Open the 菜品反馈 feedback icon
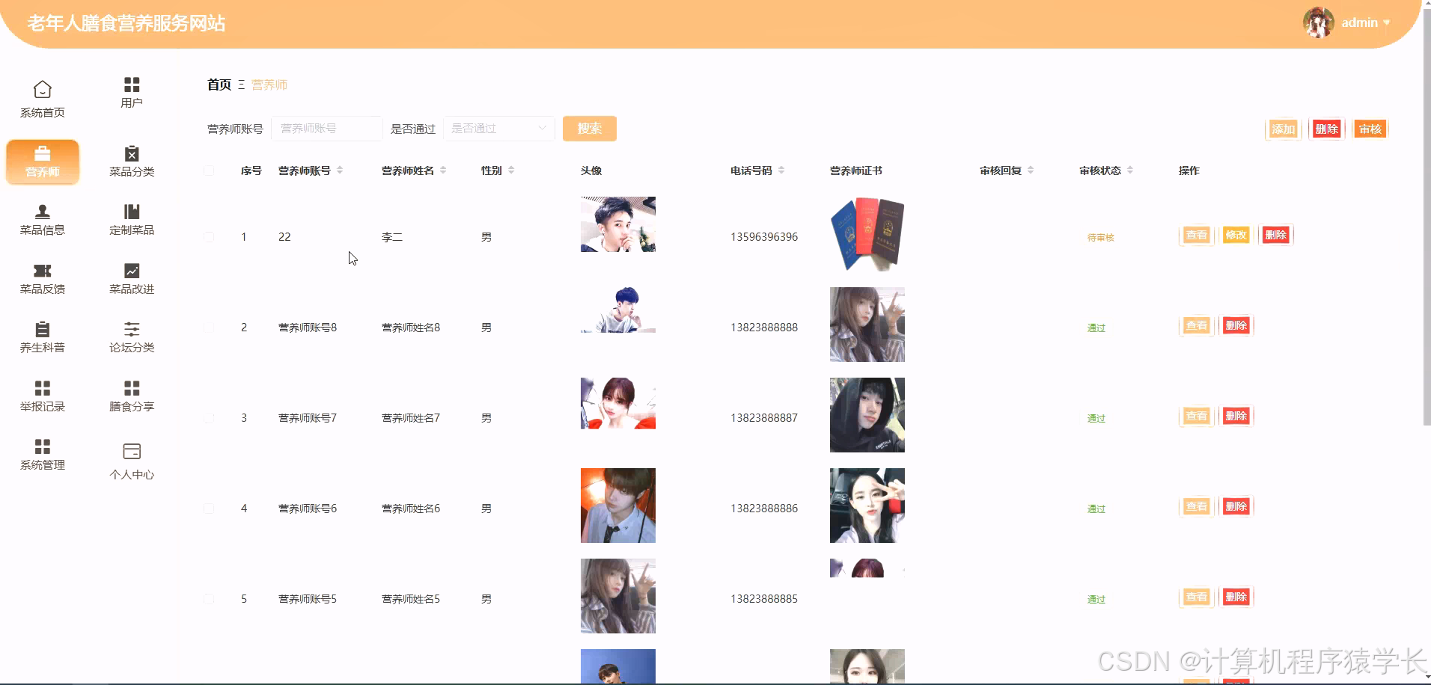This screenshot has height=685, width=1431. pos(42,277)
